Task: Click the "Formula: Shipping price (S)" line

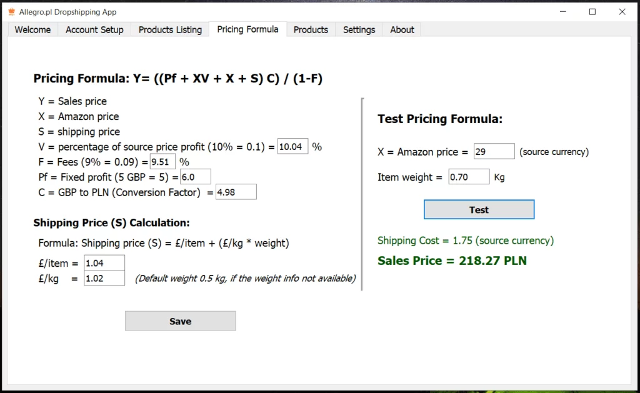Action: pyautogui.click(x=163, y=243)
